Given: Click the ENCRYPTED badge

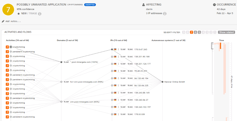Looking at the screenshot, I should pyautogui.click(x=90, y=5).
